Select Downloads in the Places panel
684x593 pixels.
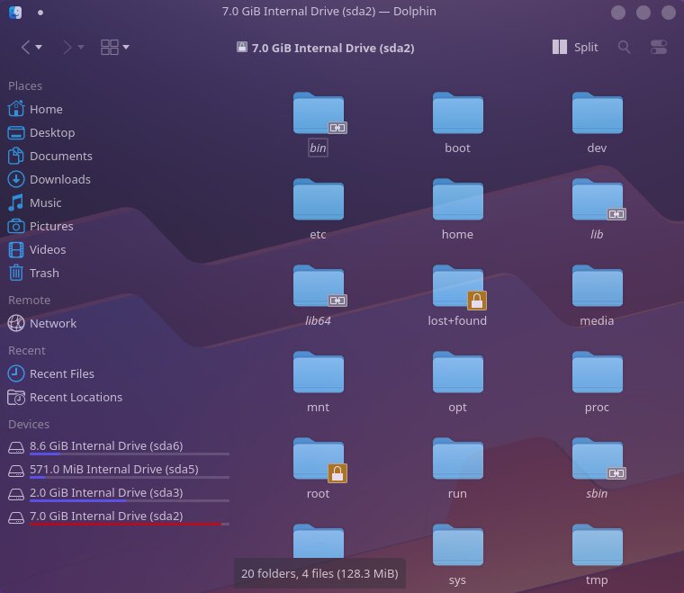[x=59, y=179]
